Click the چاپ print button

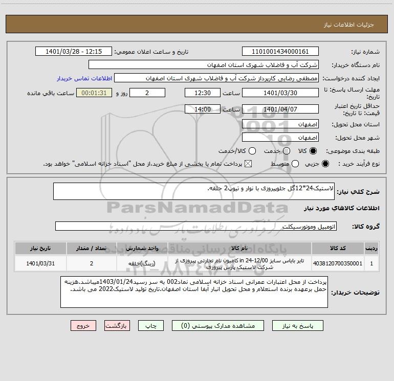(151, 325)
